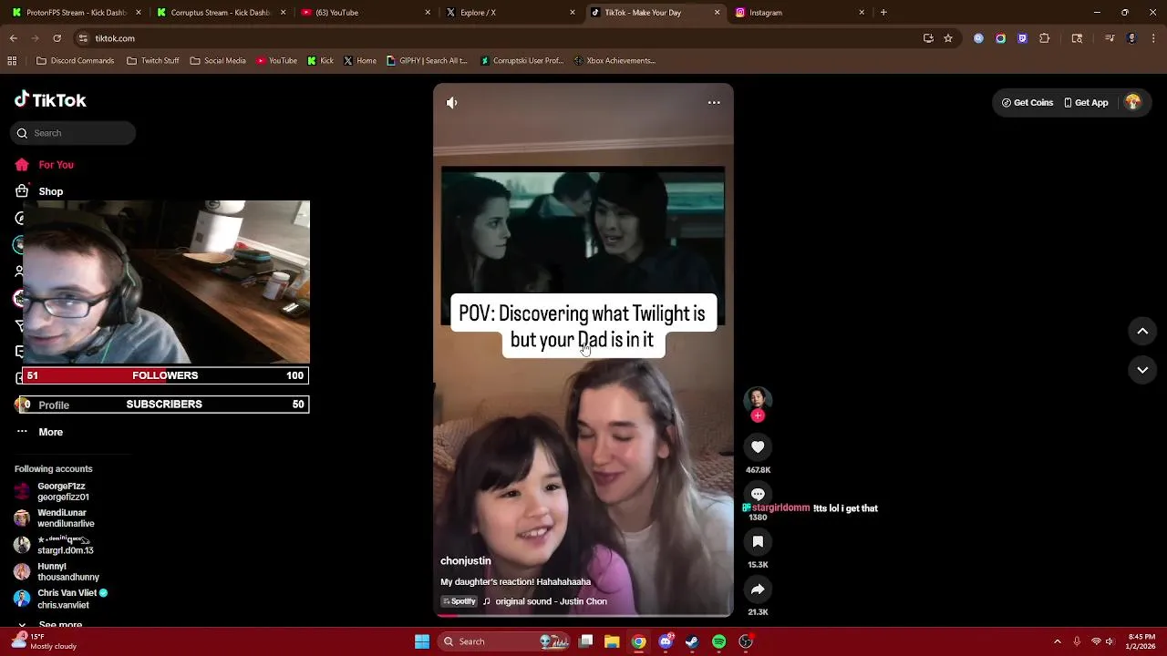Open a new browser tab

tap(883, 13)
